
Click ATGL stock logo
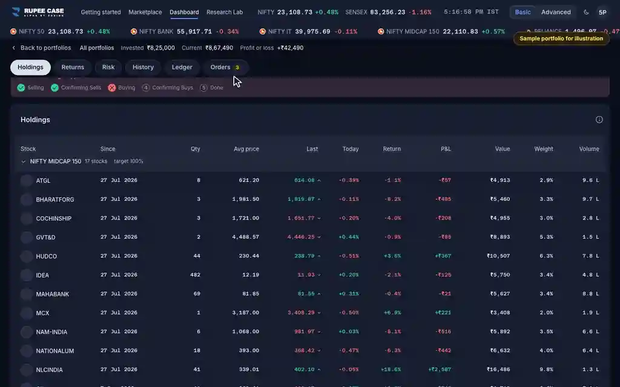click(x=27, y=180)
